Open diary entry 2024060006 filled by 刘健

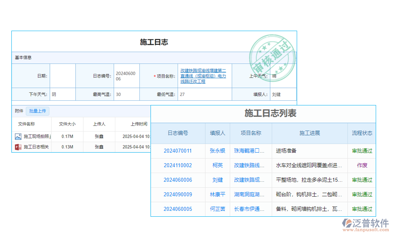(x=178, y=180)
